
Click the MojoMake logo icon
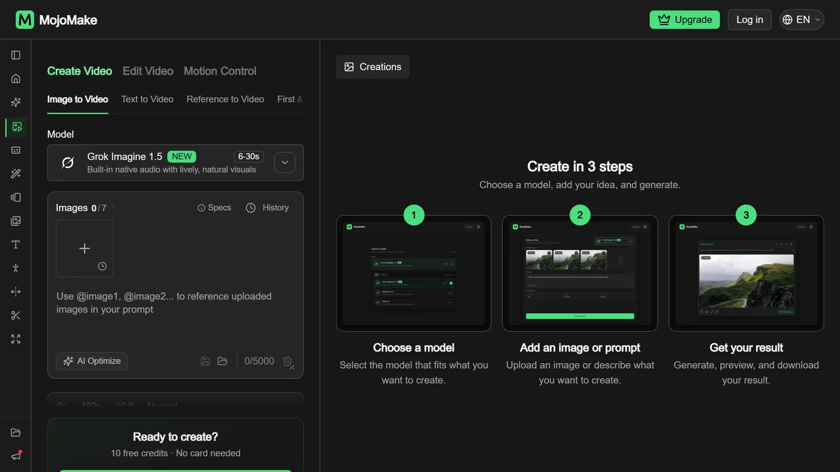25,20
